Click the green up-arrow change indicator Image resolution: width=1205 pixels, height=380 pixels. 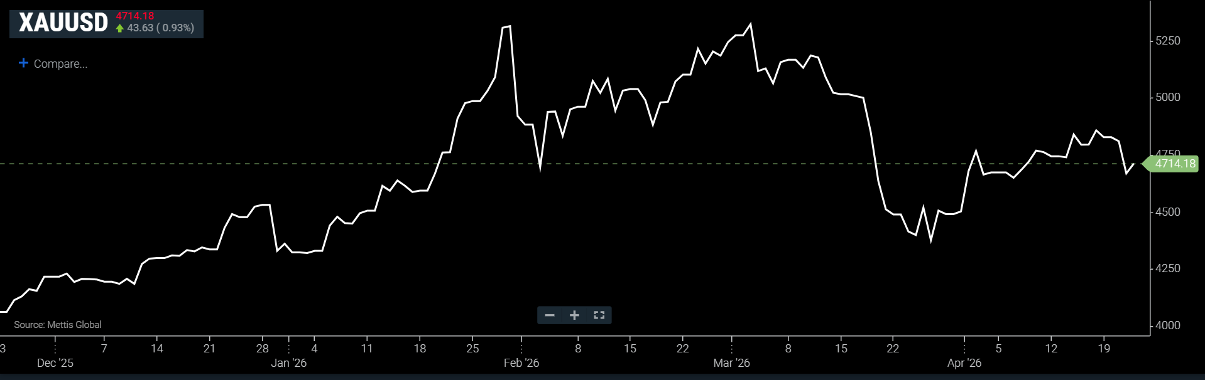tap(120, 28)
